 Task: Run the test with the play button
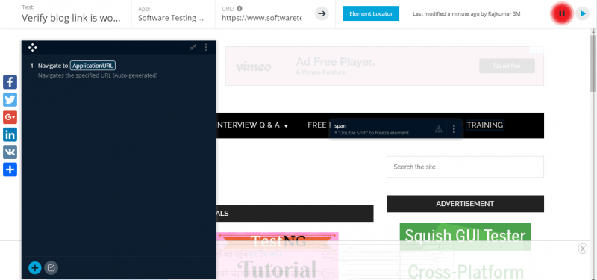583,13
